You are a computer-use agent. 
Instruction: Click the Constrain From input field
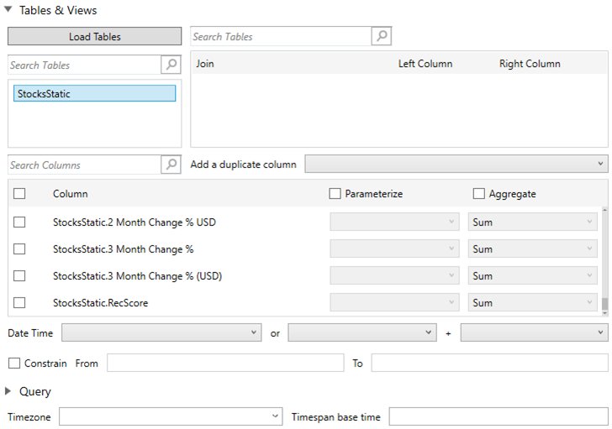pyautogui.click(x=224, y=364)
